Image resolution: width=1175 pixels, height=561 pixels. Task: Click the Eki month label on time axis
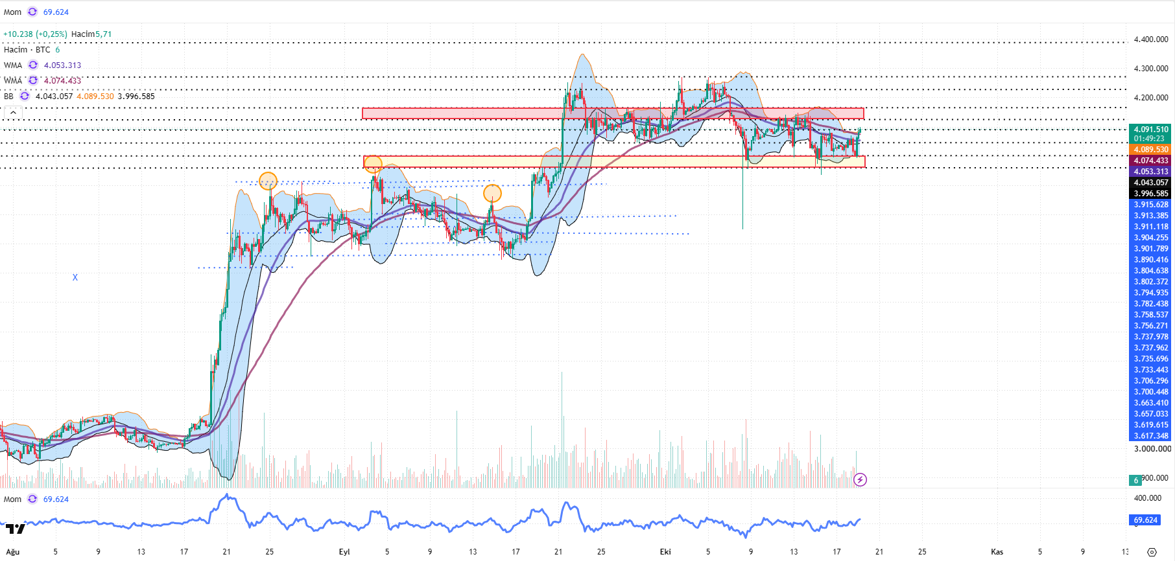tap(665, 552)
